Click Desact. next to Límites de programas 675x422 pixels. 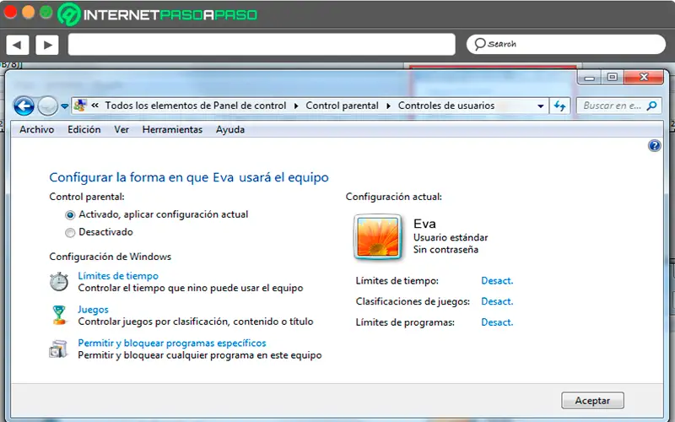[497, 322]
